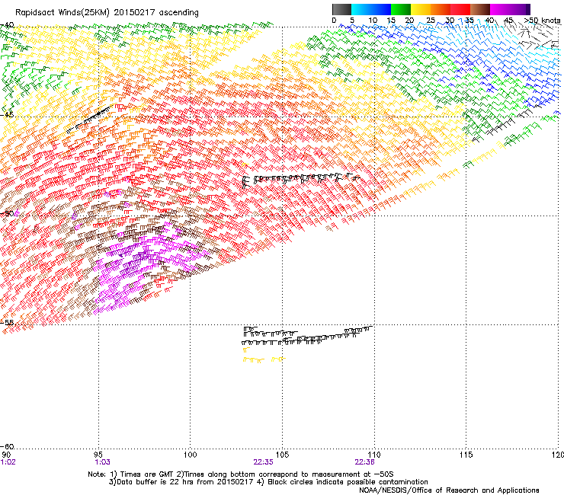This screenshot has height=495, width=564.
Task: Click the '5' label under the legend
Action: tap(352, 21)
